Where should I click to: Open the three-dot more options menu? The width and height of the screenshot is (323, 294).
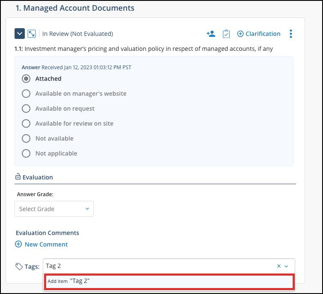[290, 34]
